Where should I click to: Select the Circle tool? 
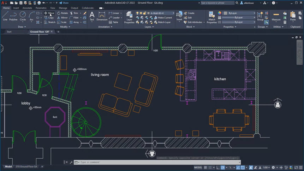[23, 16]
